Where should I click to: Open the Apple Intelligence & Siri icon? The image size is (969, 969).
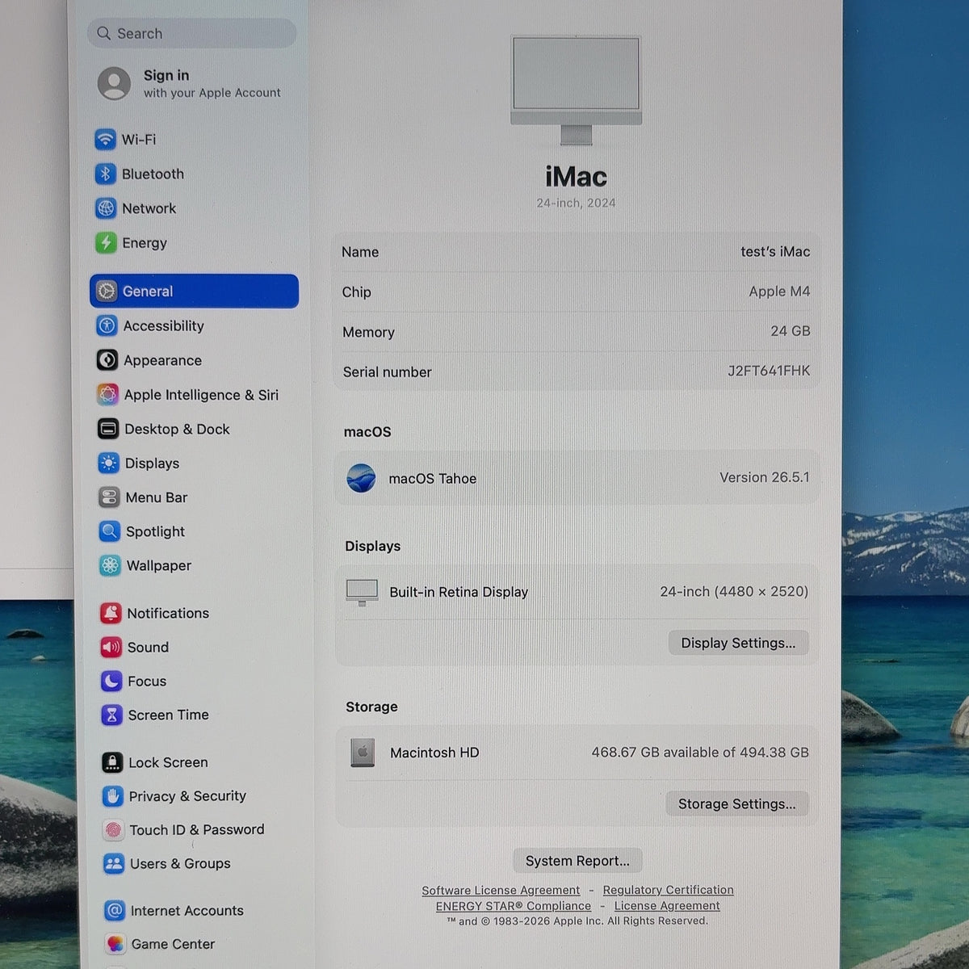pyautogui.click(x=107, y=394)
